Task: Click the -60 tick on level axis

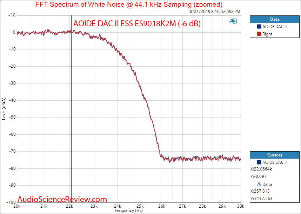Action: click(12, 134)
